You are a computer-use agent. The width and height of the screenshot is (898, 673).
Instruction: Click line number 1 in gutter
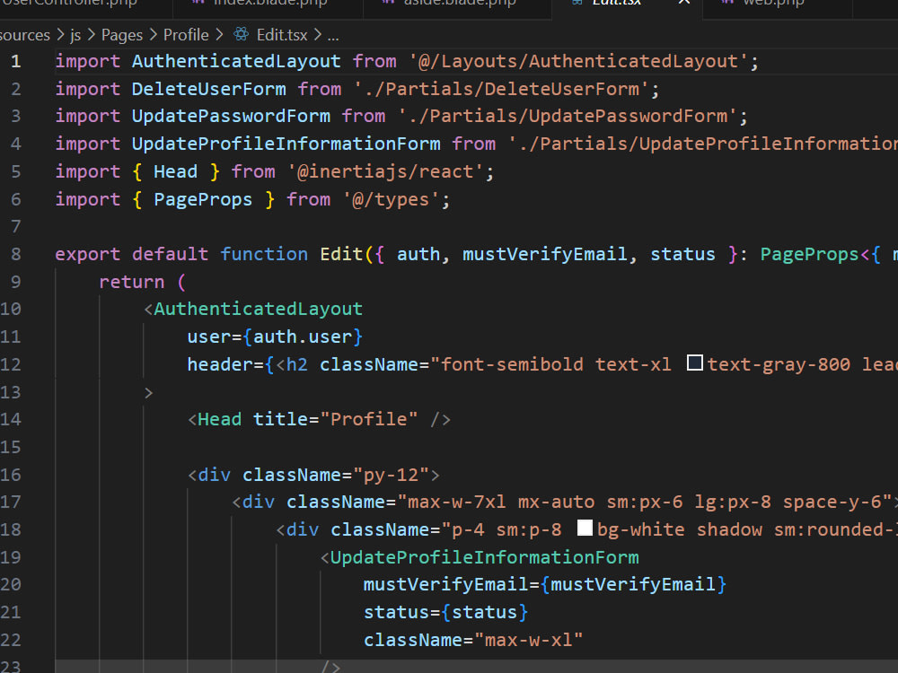[16, 61]
